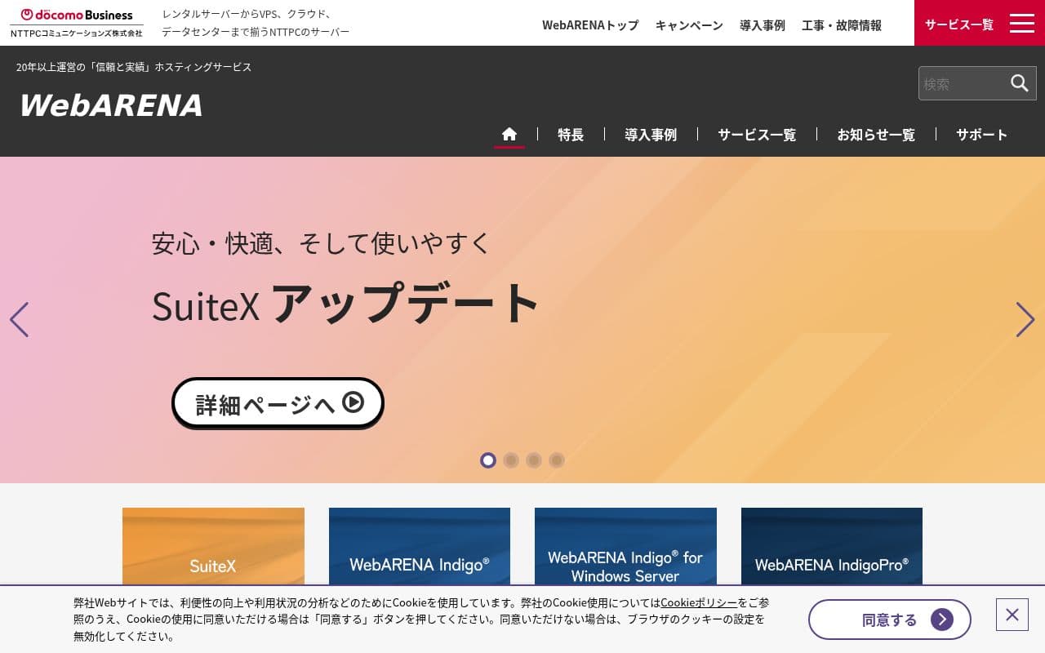This screenshot has width=1045, height=653.
Task: Click the SuiteX アップデート banner heading
Action: (345, 304)
